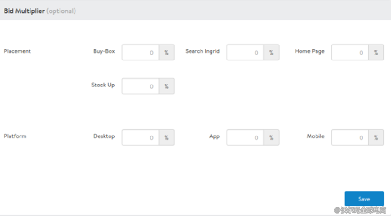Click the Buy-Box percentage input field
The width and height of the screenshot is (391, 216).
140,52
